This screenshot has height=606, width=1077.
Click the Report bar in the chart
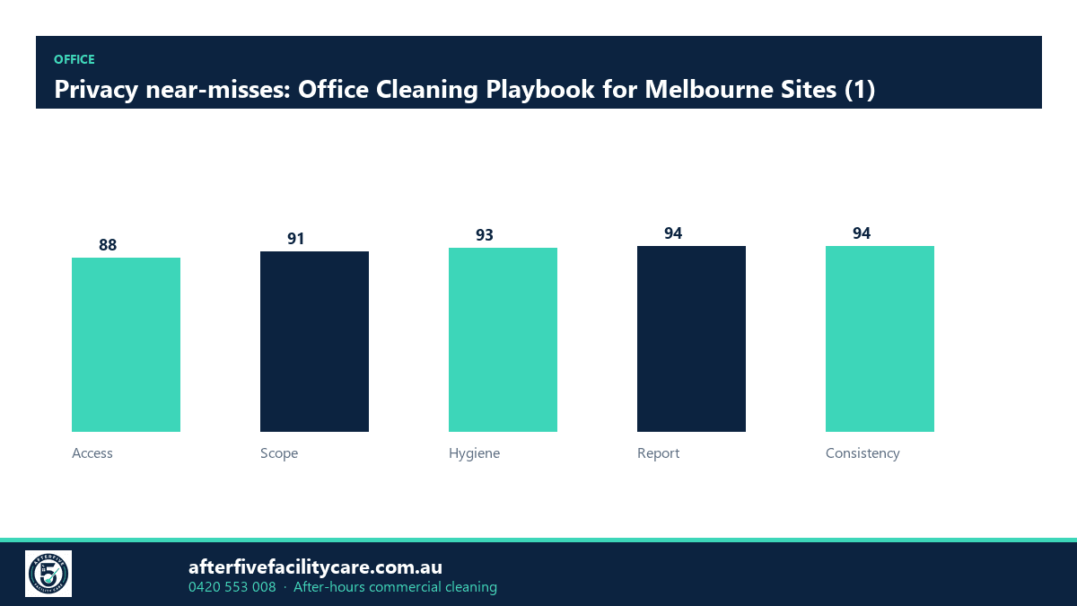[691, 338]
